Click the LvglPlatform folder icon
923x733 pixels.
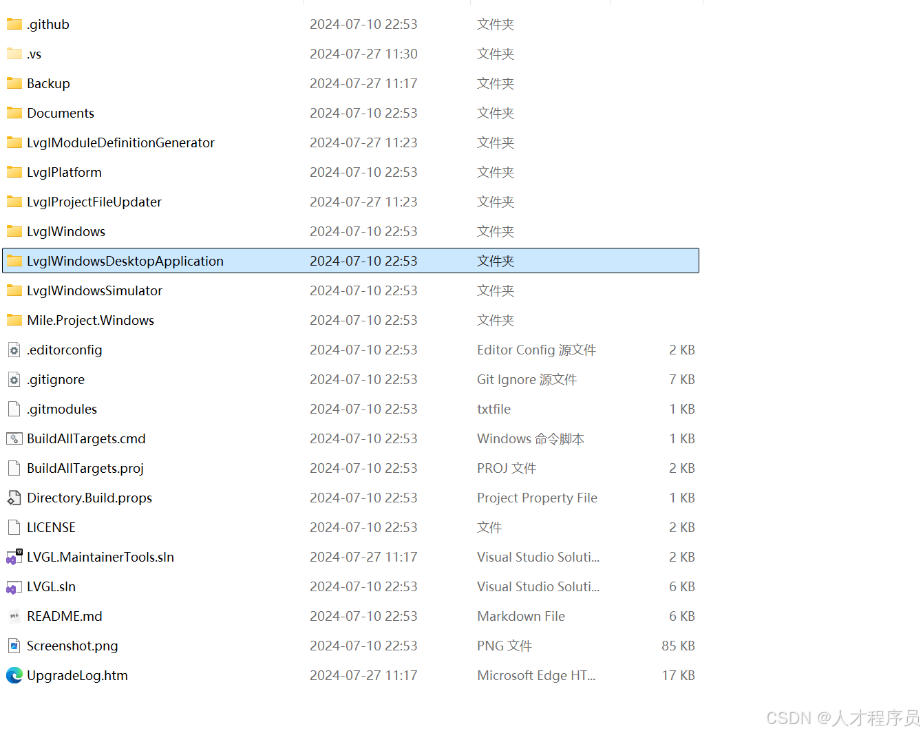click(x=14, y=172)
